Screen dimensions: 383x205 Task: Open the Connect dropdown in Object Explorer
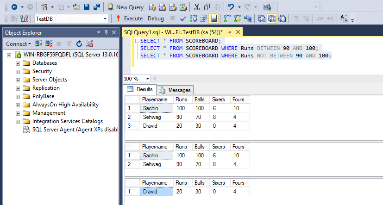click(19, 43)
